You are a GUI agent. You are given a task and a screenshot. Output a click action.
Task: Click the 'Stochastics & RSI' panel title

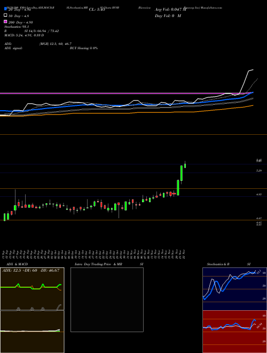coord(229,264)
